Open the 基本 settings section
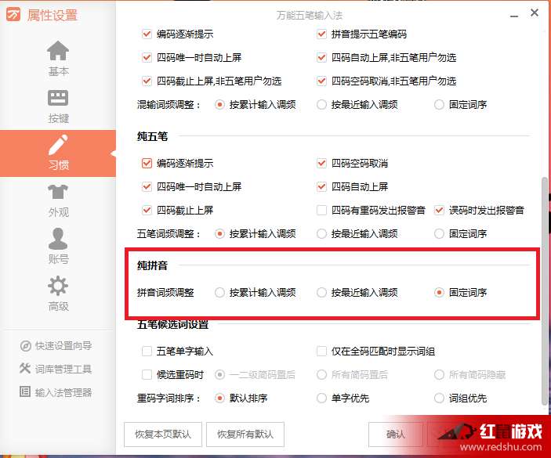 click(x=58, y=59)
